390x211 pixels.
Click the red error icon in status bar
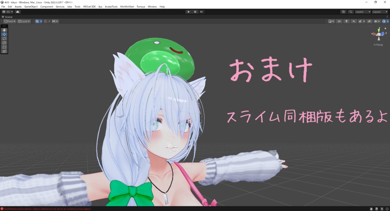2,209
